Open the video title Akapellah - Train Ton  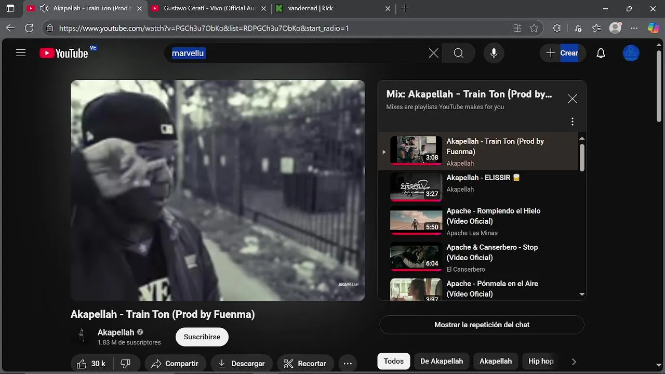163,314
